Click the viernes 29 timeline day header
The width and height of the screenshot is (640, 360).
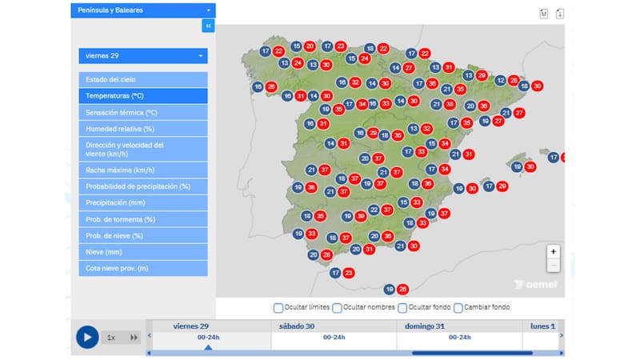coord(190,326)
